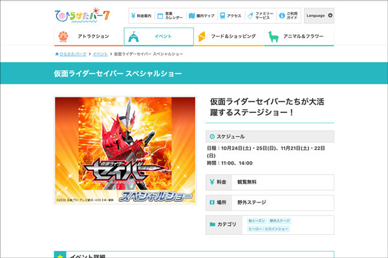Screen dimensions: 388x258
Task: Open the フード&ショッピング tab
Action: pos(229,37)
